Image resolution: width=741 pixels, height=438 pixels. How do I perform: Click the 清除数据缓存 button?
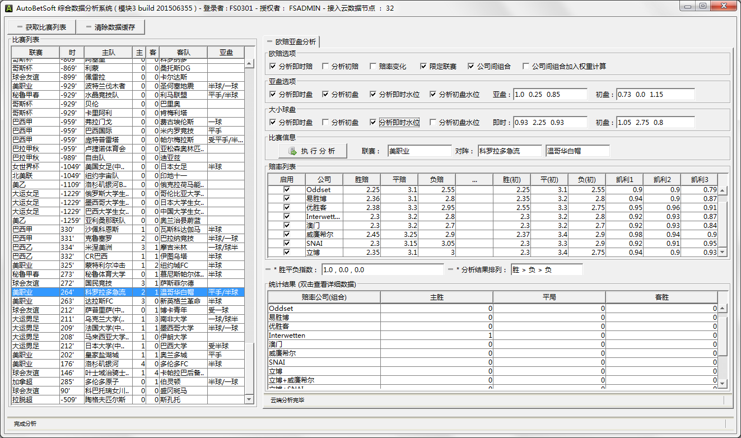tap(110, 27)
